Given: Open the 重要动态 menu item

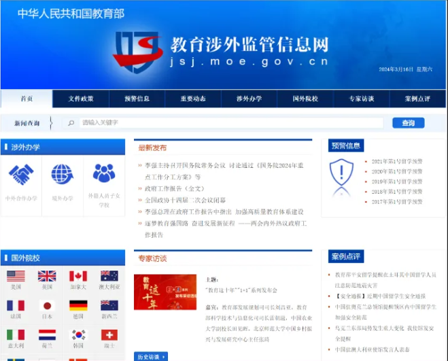Looking at the screenshot, I should pyautogui.click(x=193, y=99).
